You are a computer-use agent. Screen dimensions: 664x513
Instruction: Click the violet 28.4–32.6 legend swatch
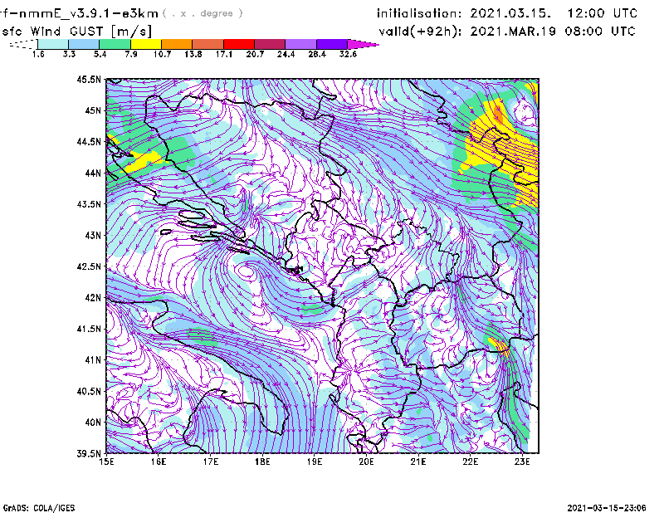[332, 44]
